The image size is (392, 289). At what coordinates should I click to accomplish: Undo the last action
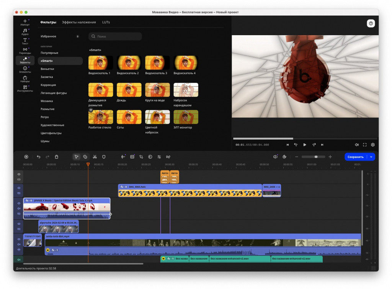(38, 157)
